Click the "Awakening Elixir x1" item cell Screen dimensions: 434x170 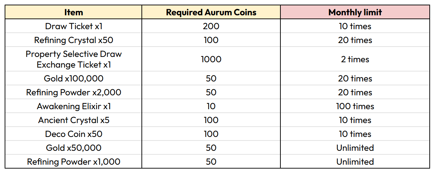(x=74, y=106)
